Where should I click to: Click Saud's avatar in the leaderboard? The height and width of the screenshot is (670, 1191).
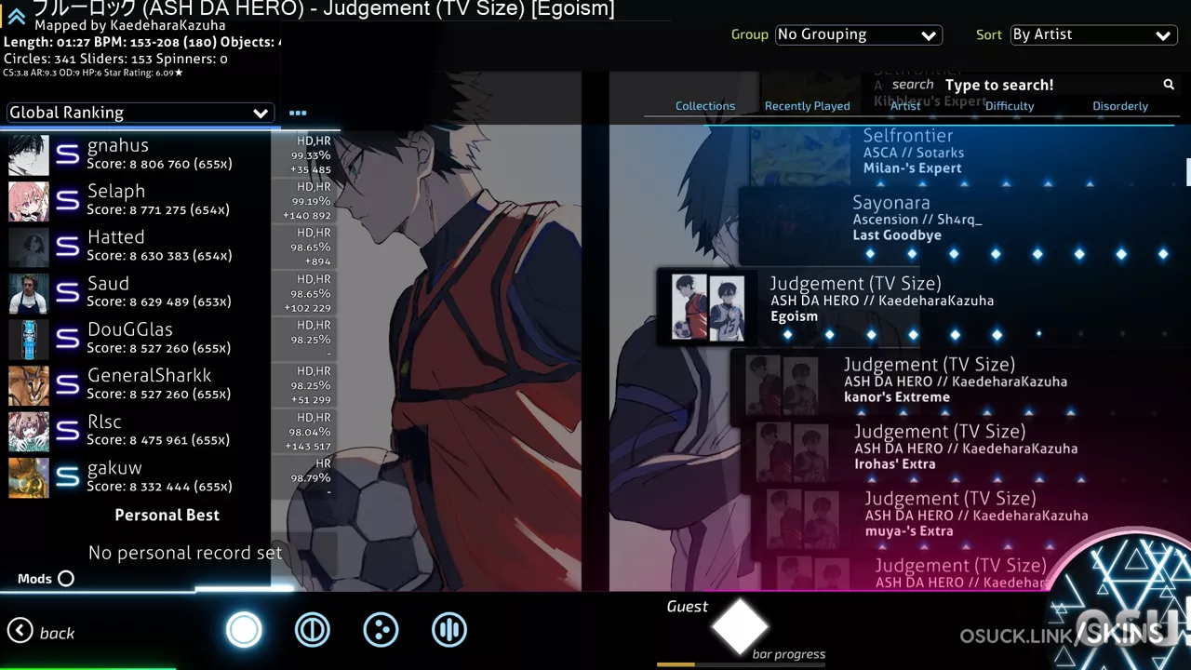click(29, 293)
